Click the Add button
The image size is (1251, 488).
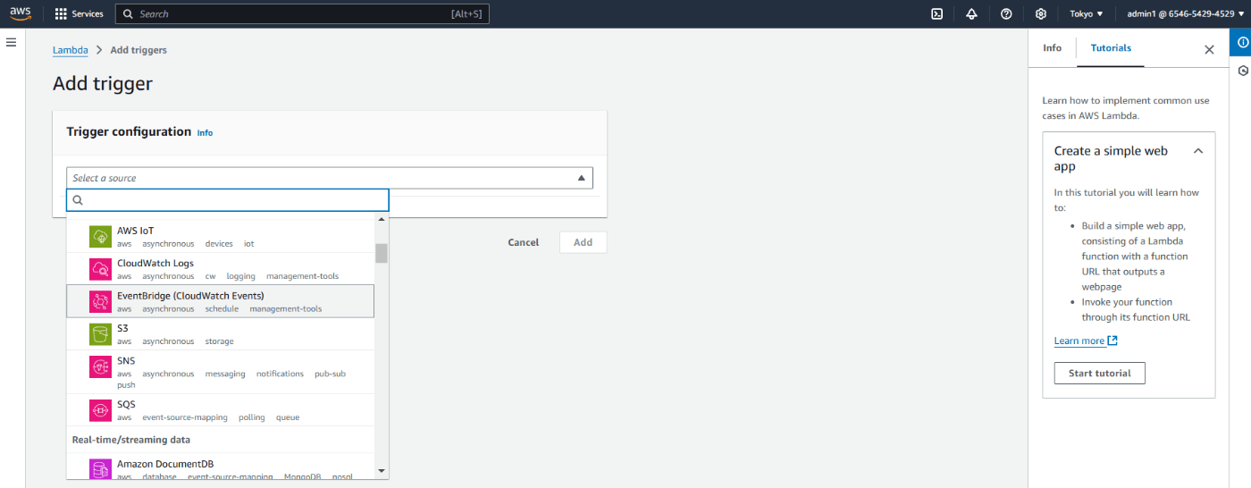coord(583,242)
